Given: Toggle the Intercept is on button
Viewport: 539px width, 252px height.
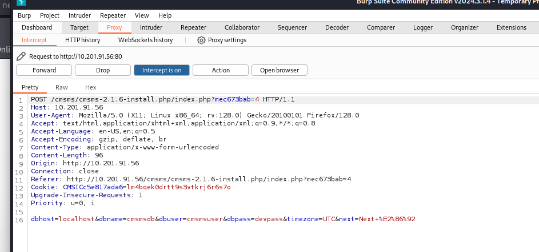Looking at the screenshot, I should tap(162, 70).
